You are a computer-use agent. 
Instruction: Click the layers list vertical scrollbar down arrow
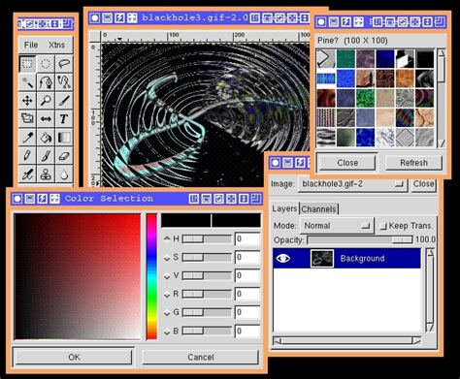(x=430, y=328)
